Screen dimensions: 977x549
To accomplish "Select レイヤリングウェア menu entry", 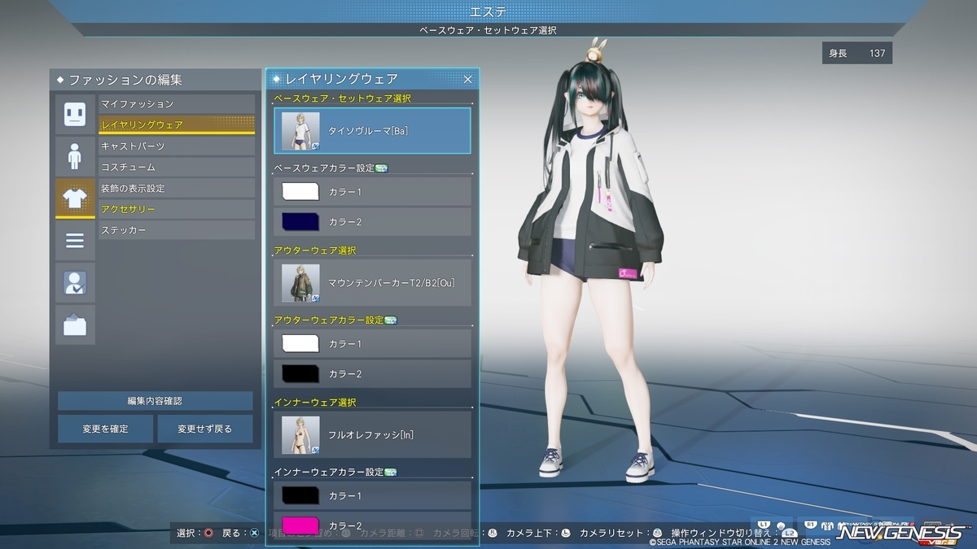I will (177, 125).
